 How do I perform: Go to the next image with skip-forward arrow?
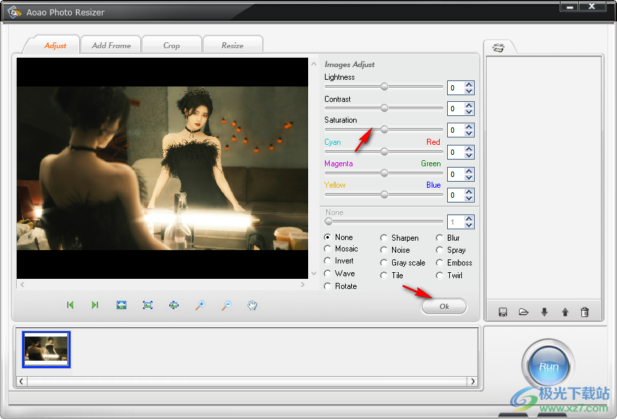click(x=94, y=305)
